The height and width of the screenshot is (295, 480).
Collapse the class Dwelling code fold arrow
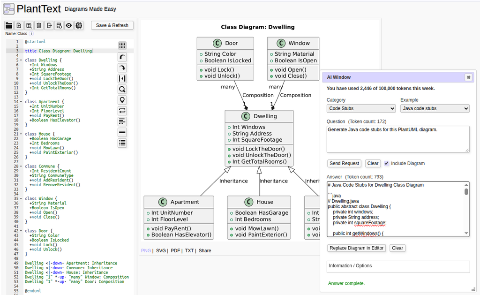[21, 61]
